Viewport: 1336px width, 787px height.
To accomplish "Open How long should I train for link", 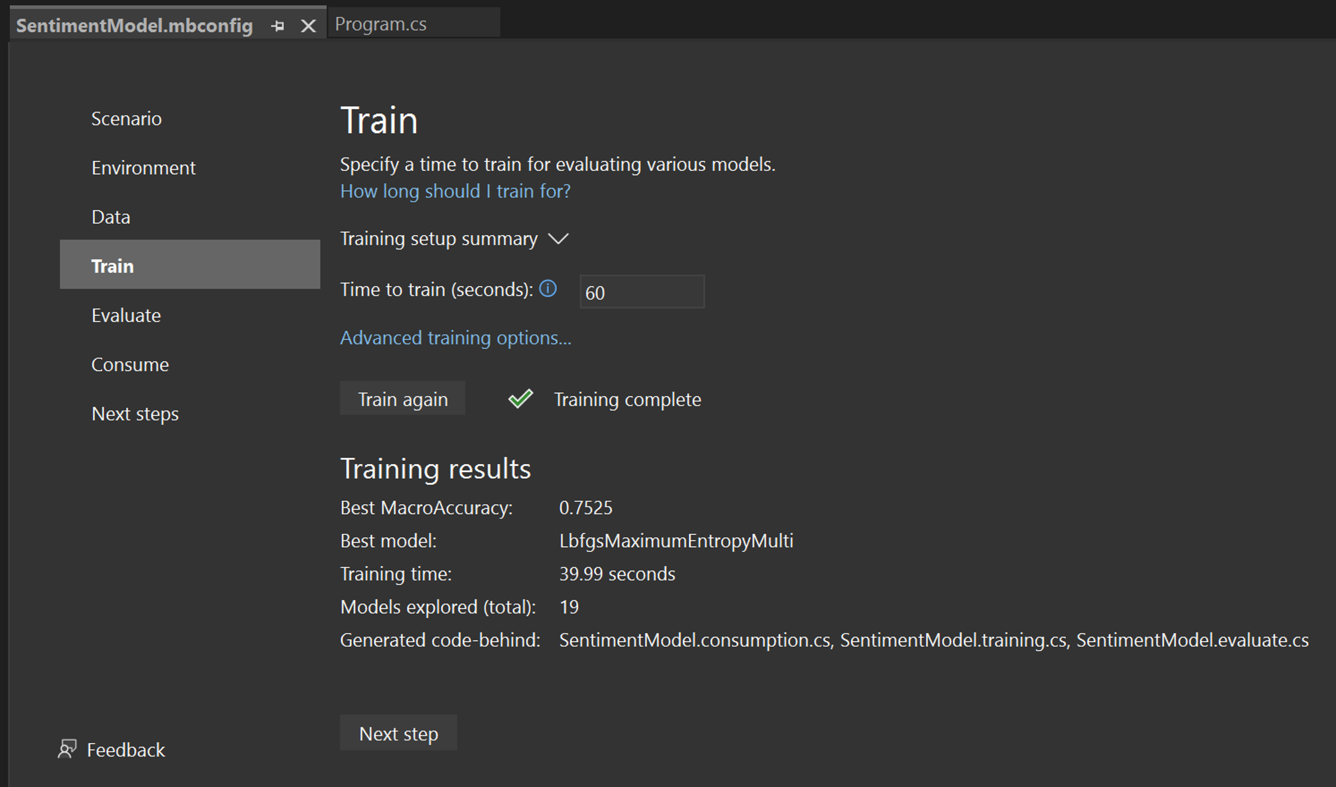I will [455, 191].
